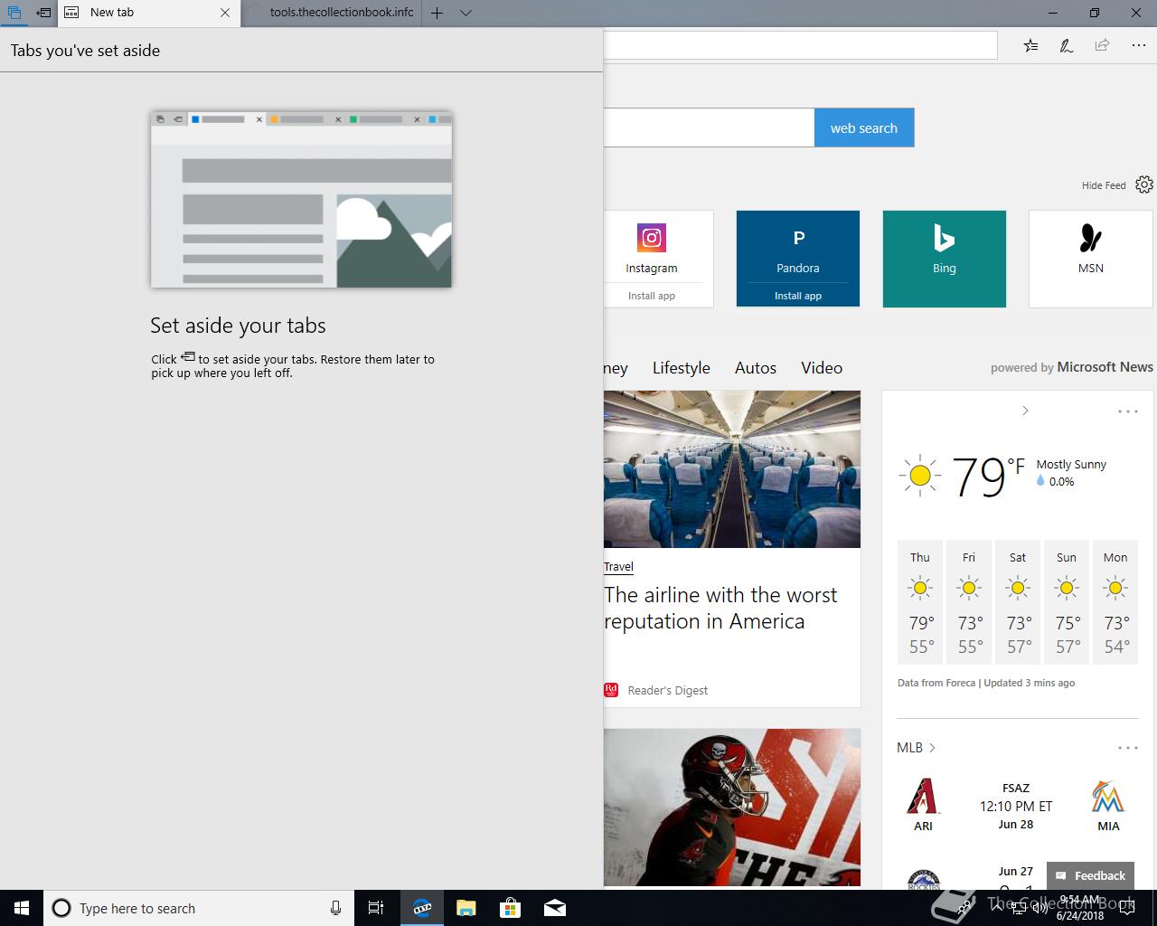
Task: Set these tabs aside icon
Action: (43, 13)
